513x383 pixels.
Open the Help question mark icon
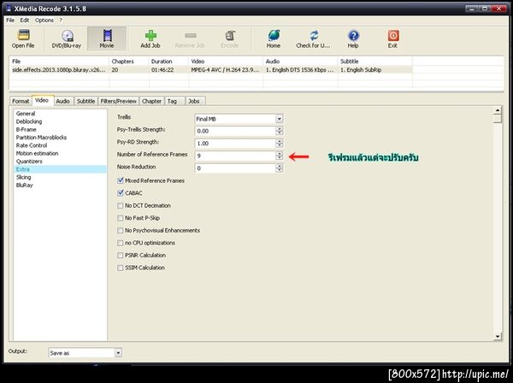point(353,39)
